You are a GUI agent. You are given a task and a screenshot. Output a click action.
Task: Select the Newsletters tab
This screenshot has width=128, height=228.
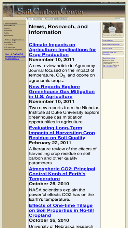click(62, 19)
